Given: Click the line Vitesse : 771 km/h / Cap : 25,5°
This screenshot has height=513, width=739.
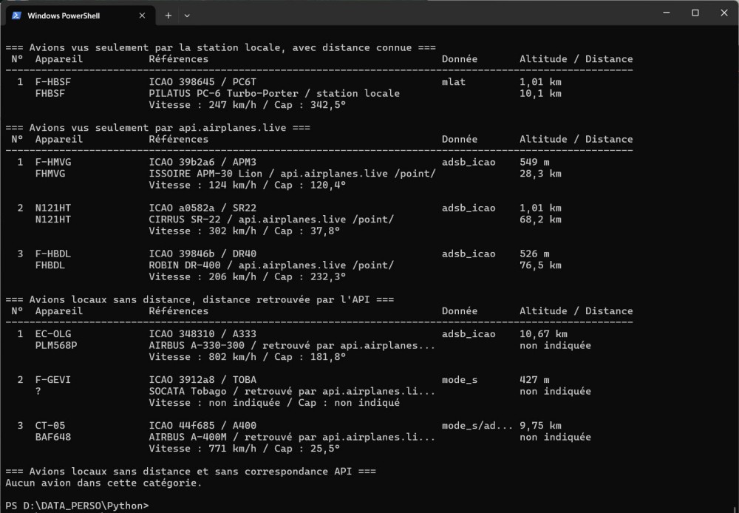Looking at the screenshot, I should [245, 449].
